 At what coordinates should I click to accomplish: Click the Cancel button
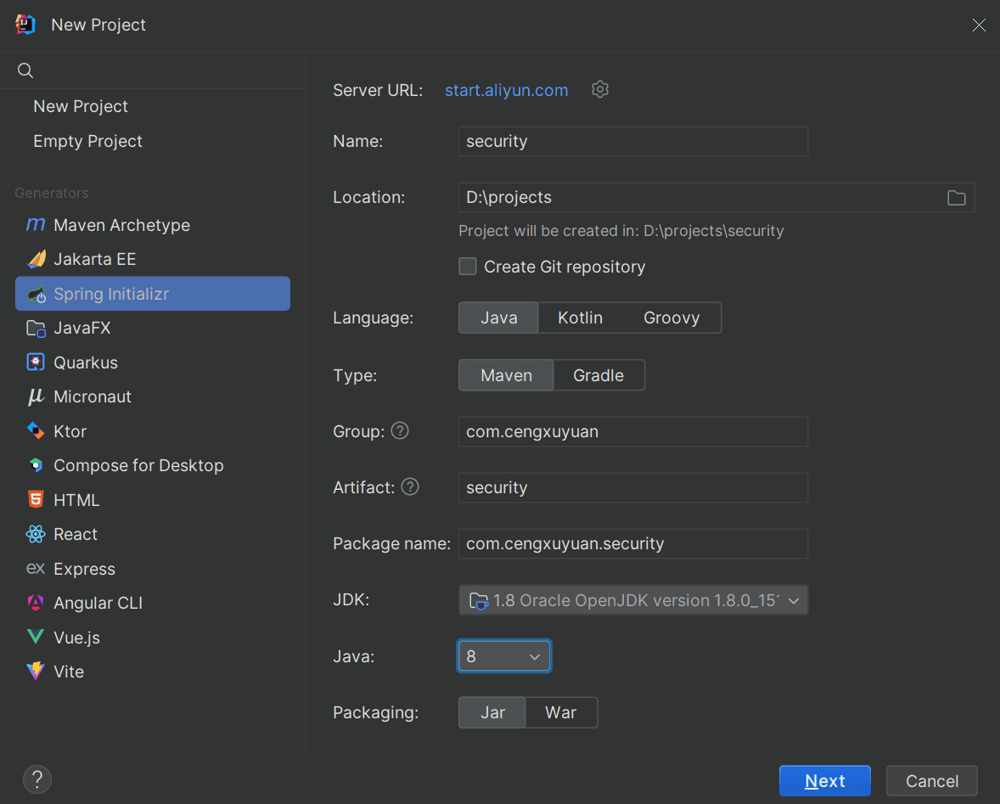click(932, 780)
